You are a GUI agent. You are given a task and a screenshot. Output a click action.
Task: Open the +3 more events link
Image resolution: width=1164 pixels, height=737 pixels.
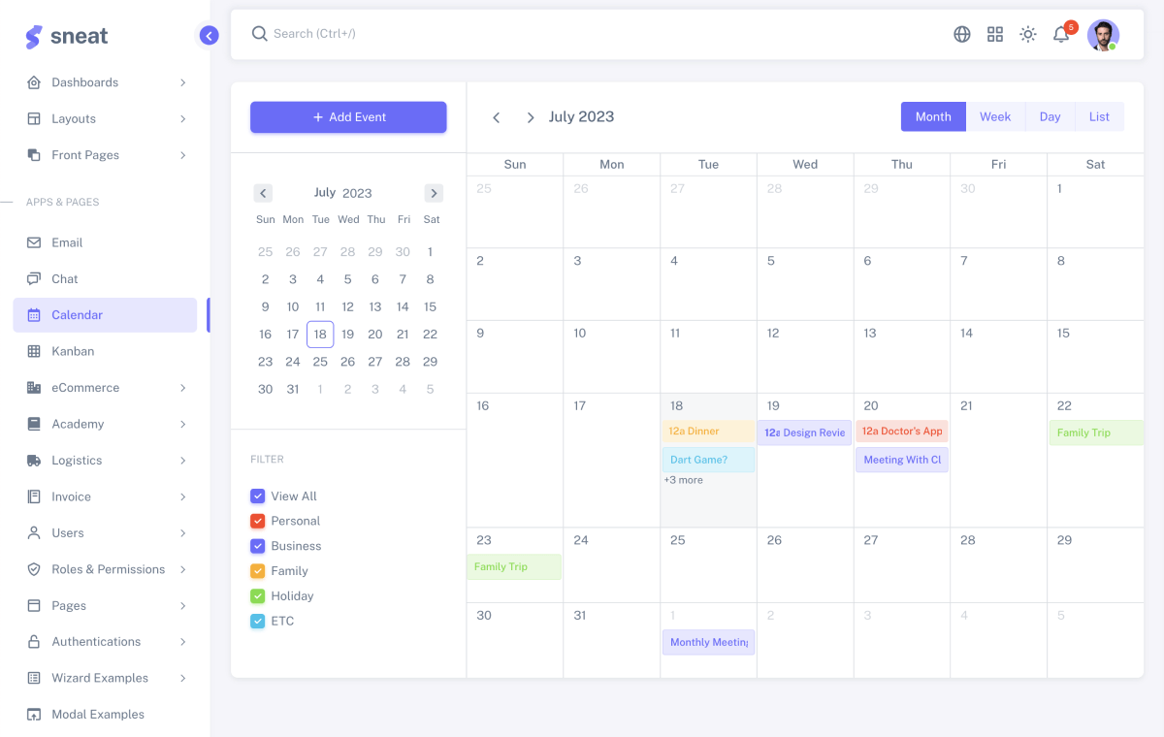pos(684,479)
